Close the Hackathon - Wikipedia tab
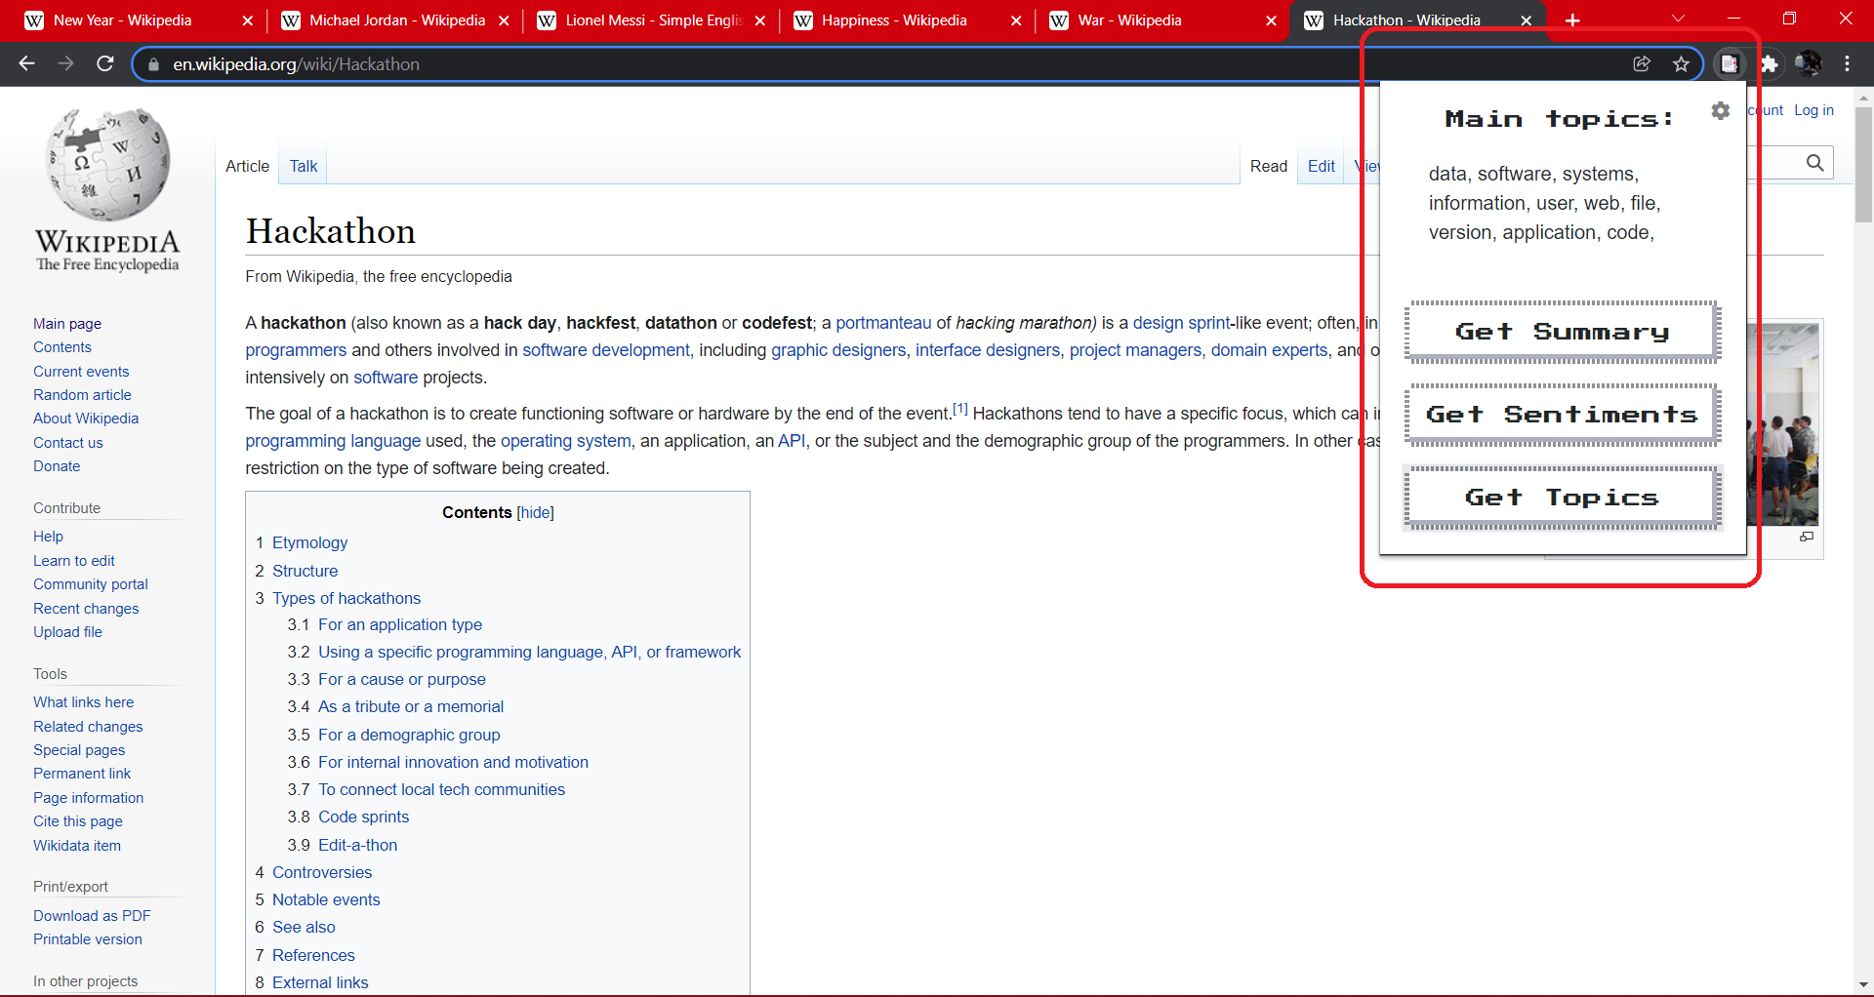 (1527, 20)
